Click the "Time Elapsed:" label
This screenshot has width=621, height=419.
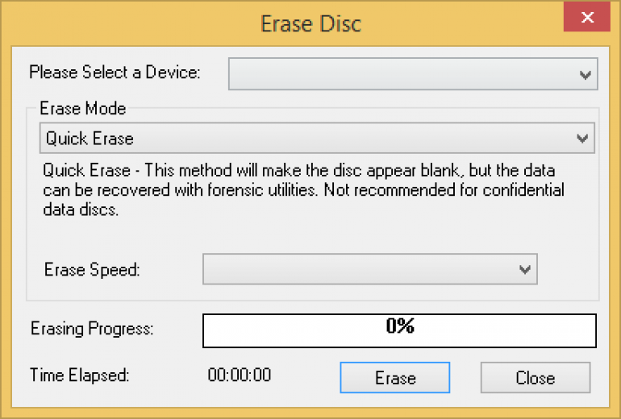click(80, 375)
